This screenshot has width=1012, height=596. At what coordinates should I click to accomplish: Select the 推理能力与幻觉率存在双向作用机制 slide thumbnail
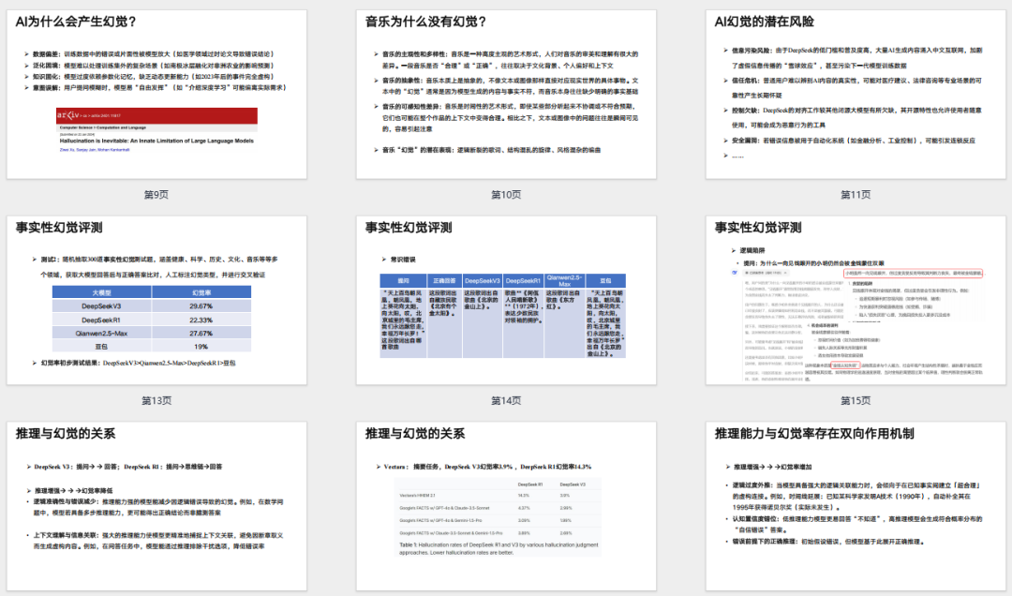tap(856, 506)
